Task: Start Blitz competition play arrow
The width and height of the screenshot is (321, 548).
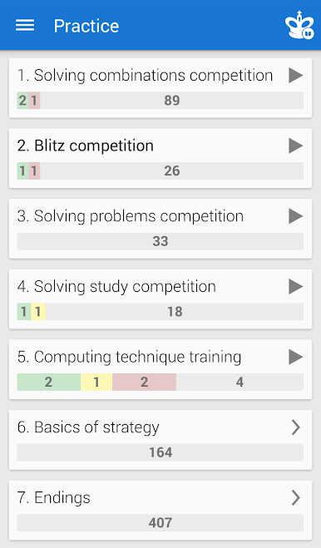Action: pos(295,146)
